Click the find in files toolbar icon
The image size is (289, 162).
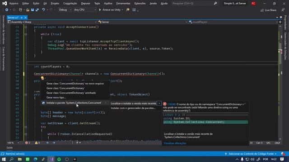click(128, 10)
